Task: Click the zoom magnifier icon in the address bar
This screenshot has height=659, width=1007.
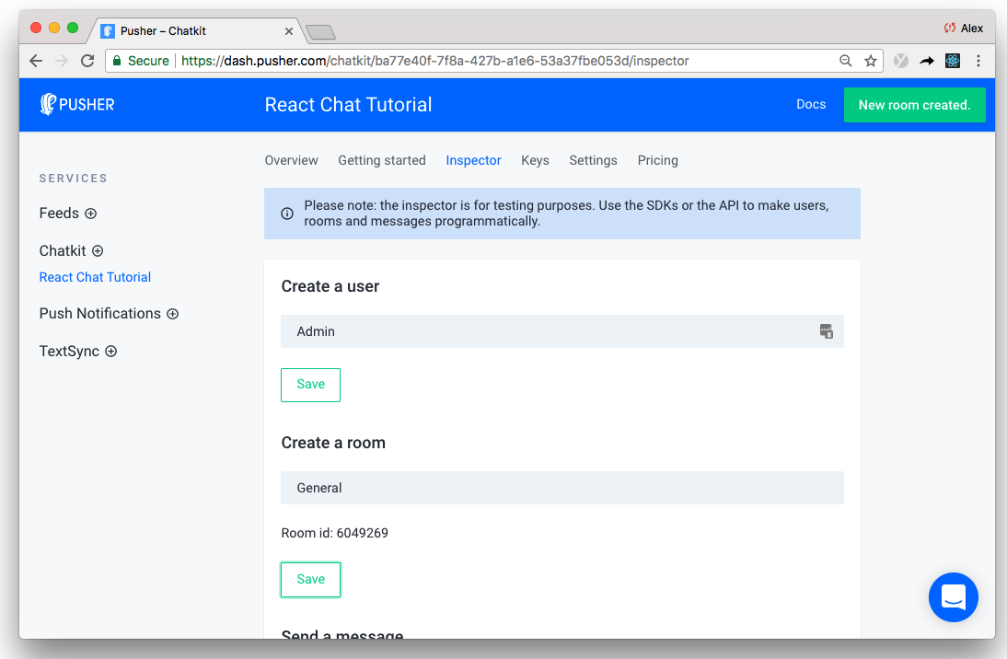Action: tap(846, 61)
